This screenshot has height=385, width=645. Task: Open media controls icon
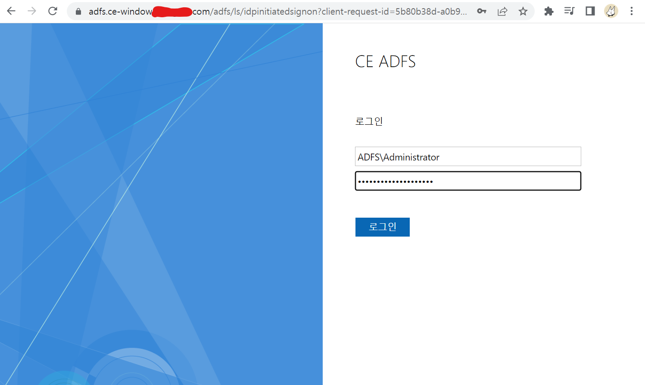tap(569, 11)
